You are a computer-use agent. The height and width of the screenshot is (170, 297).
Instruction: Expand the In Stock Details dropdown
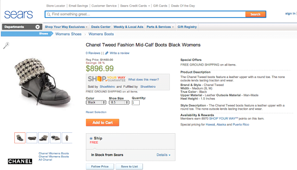[163, 155]
